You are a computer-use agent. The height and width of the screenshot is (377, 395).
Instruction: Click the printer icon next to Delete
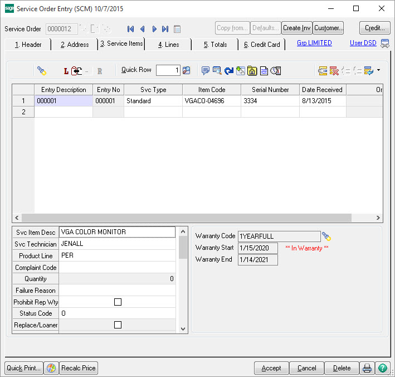click(x=367, y=368)
